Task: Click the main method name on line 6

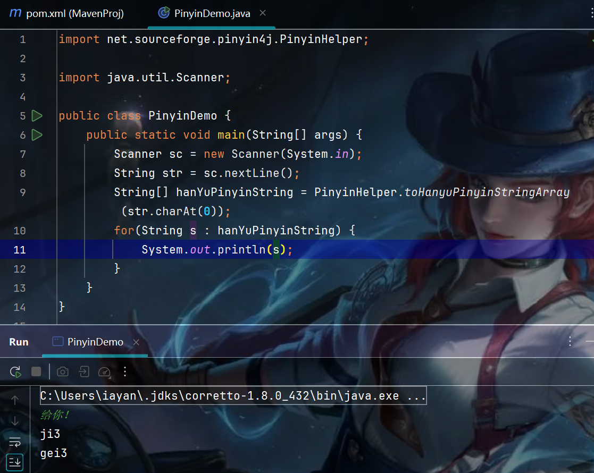Action: 231,135
